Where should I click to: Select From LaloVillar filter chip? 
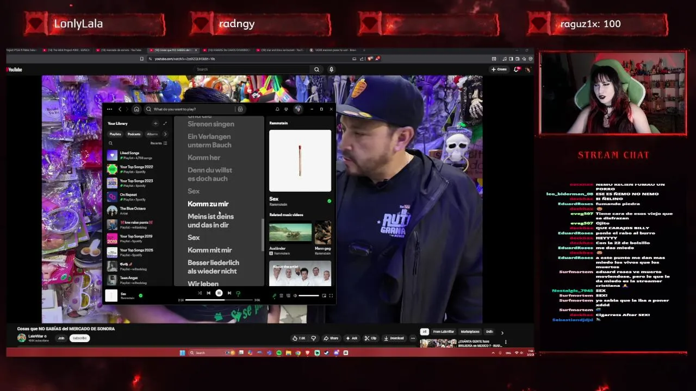(444, 332)
